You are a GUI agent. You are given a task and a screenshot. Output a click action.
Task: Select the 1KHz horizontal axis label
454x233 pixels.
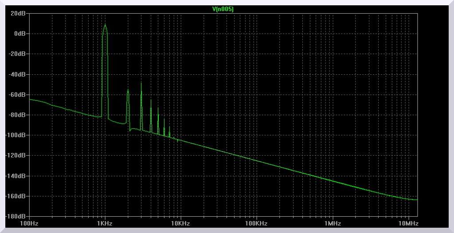click(105, 224)
